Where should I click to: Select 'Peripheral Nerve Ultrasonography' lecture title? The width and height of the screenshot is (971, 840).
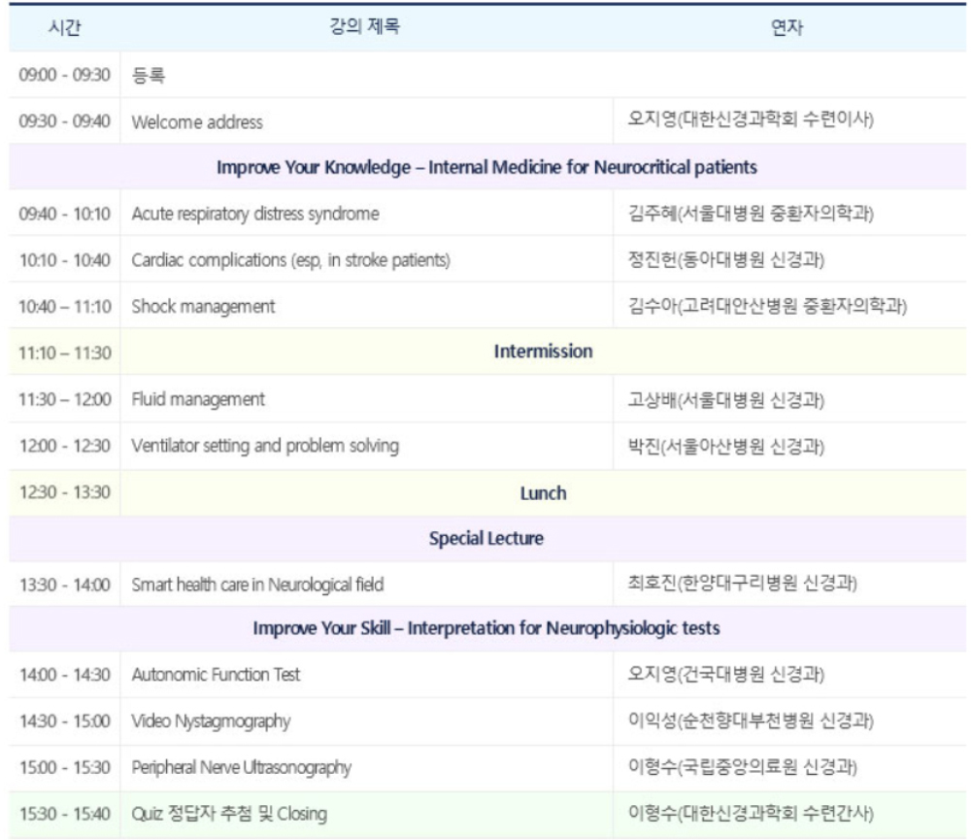pyautogui.click(x=241, y=768)
